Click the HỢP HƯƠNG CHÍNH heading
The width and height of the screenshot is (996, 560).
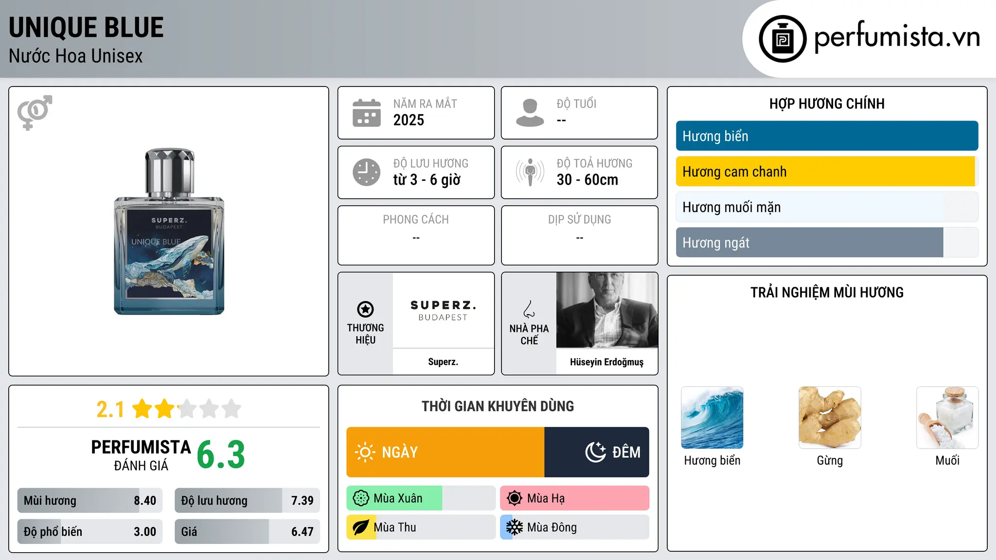point(827,104)
